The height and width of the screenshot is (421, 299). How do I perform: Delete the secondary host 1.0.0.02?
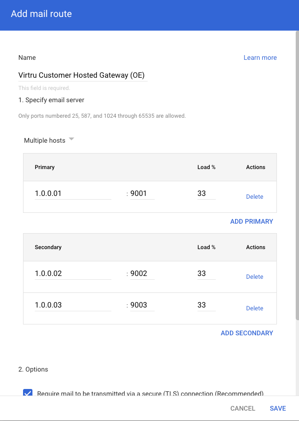pos(254,276)
